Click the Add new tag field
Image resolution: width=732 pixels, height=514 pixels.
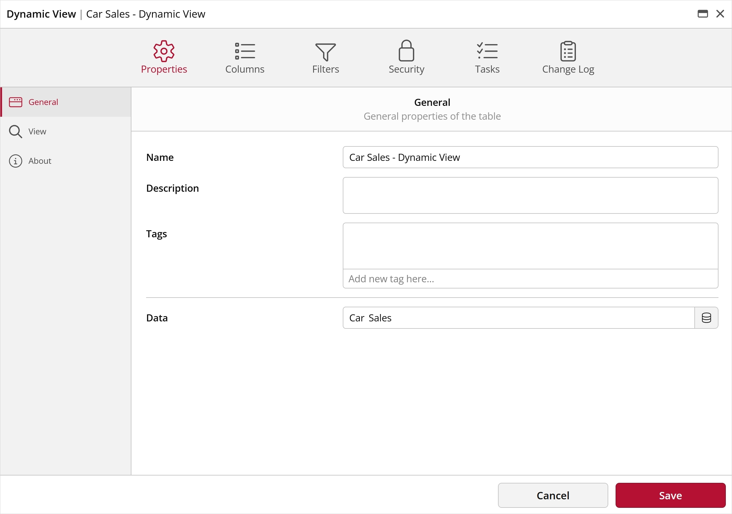click(530, 279)
